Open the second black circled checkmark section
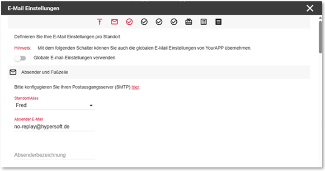 tap(159, 22)
